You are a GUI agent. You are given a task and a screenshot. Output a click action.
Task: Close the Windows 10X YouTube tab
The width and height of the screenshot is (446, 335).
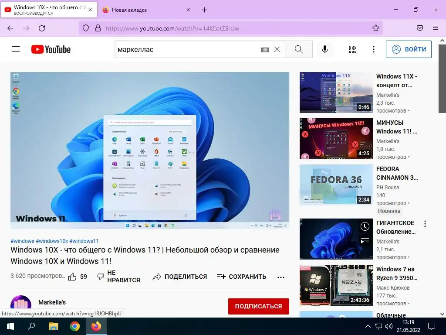click(90, 10)
